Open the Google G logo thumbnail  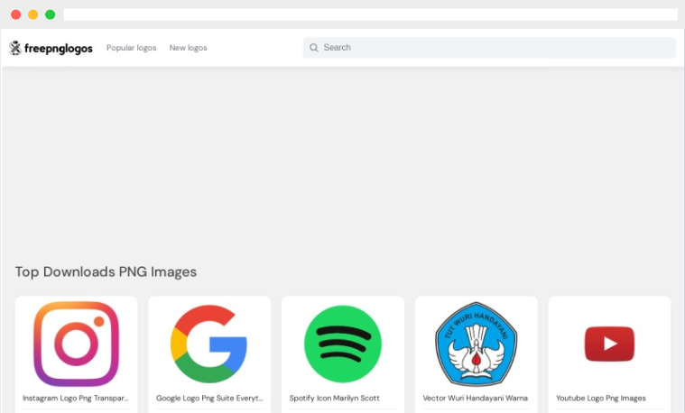209,344
